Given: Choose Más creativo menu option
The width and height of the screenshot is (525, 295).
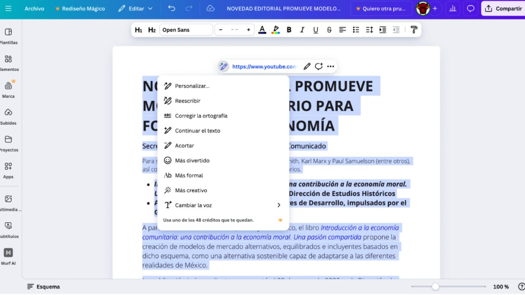Looking at the screenshot, I should [223, 191].
